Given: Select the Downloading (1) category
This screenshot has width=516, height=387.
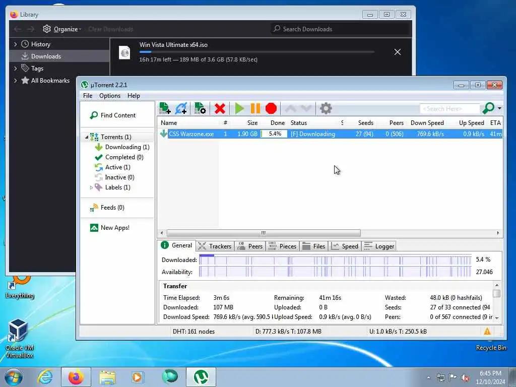Looking at the screenshot, I should (x=127, y=147).
